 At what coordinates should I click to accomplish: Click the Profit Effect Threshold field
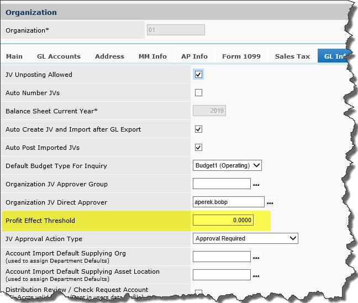(223, 221)
